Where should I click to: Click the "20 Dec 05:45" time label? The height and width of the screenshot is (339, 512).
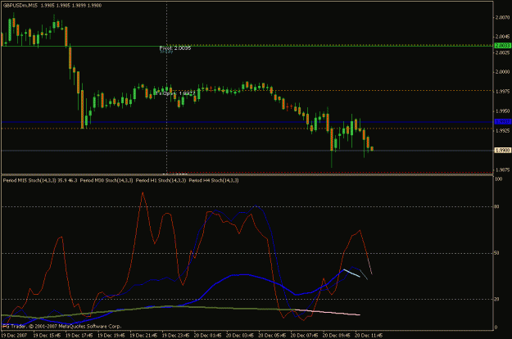pos(272,335)
